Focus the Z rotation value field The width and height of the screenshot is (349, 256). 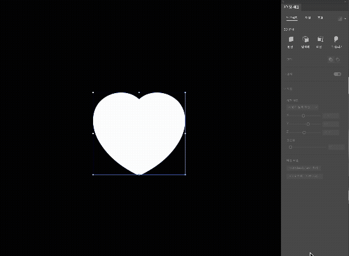point(331,132)
